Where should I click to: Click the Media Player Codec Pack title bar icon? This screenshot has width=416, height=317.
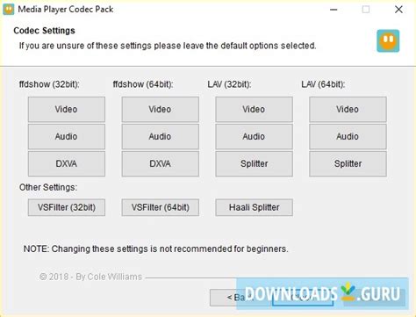9,10
